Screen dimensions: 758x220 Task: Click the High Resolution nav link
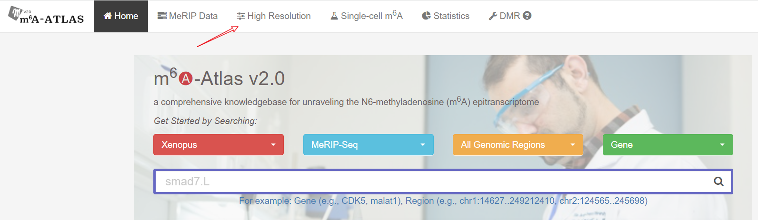tap(274, 16)
